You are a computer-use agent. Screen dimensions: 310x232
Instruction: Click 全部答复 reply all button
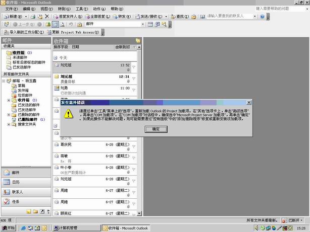point(97,17)
